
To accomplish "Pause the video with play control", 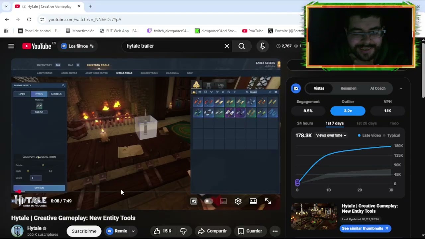I will coord(20,201).
